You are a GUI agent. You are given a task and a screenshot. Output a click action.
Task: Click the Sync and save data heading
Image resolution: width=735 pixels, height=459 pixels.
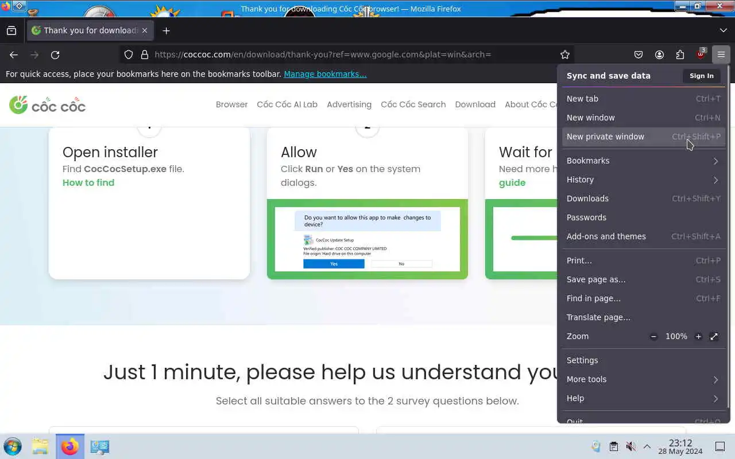(609, 76)
